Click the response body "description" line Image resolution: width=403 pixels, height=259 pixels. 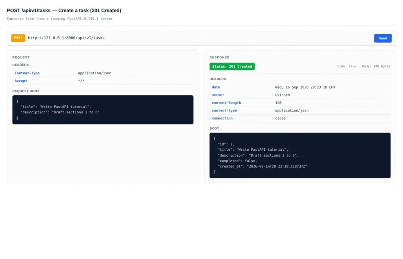pyautogui.click(x=258, y=155)
